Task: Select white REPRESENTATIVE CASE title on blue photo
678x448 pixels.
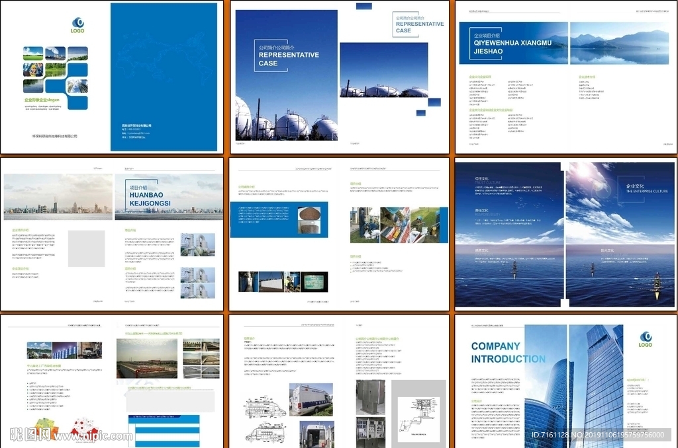Action: click(289, 59)
